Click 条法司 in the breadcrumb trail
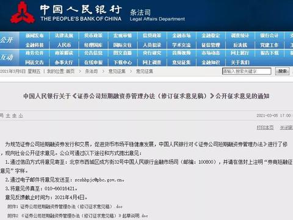293x220 pixels. click(92, 71)
